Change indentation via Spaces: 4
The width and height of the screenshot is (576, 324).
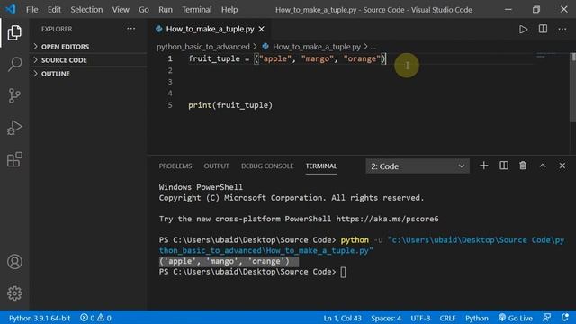[x=386, y=318]
